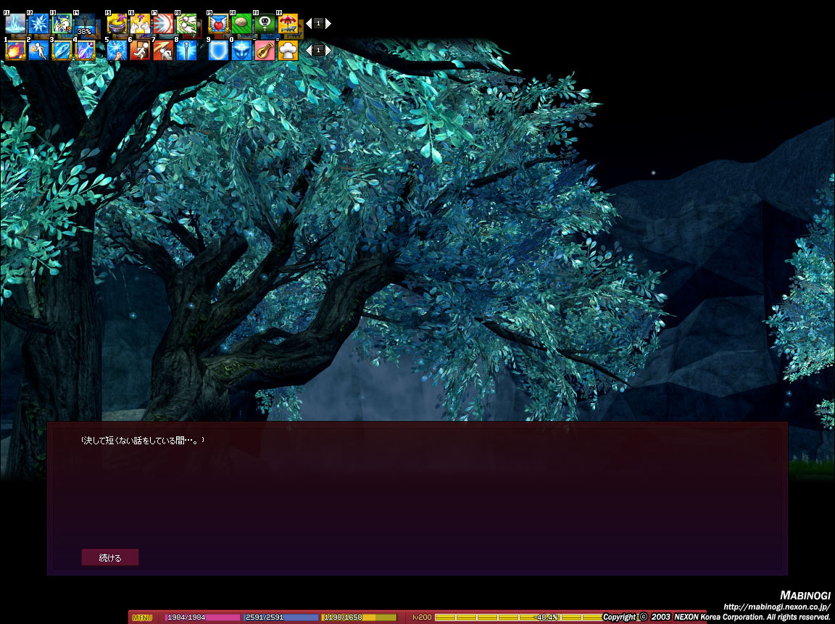
Task: Select the beach umbrella icon on F12
Action: click(288, 24)
